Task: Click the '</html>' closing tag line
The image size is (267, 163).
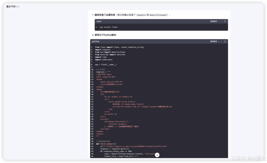Action: [100, 134]
